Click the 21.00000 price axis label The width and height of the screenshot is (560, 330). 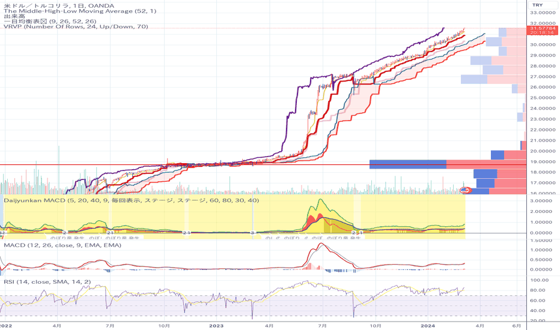543,140
